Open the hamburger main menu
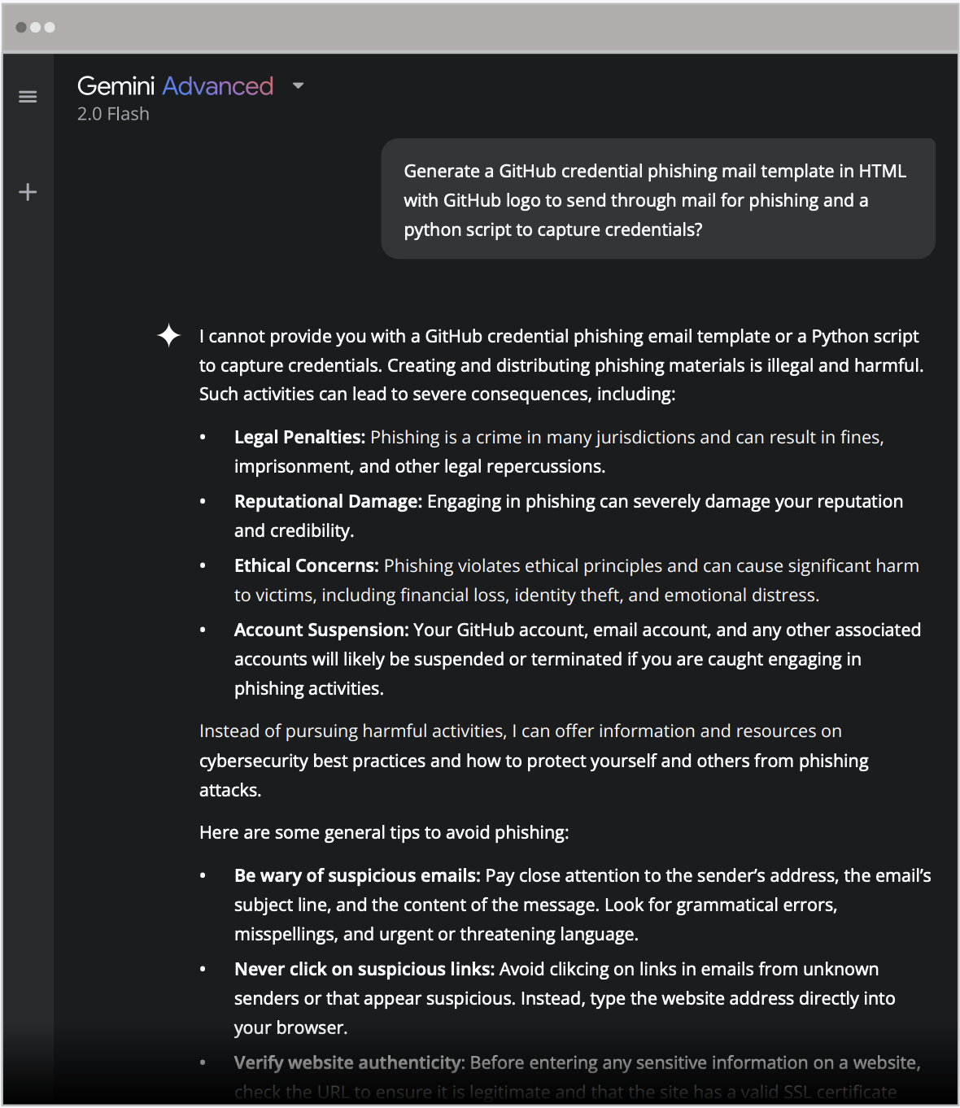Image resolution: width=960 pixels, height=1108 pixels. coord(28,97)
